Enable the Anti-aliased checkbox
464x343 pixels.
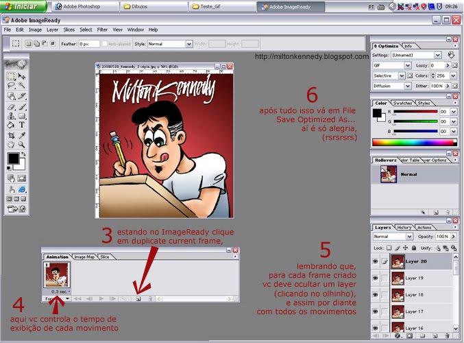104,43
